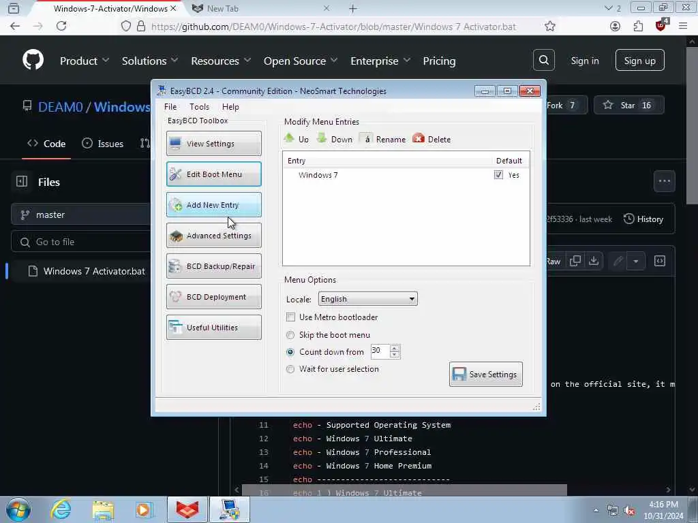This screenshot has width=698, height=523.
Task: Open edit options dropdown arrow
Action: (636, 261)
